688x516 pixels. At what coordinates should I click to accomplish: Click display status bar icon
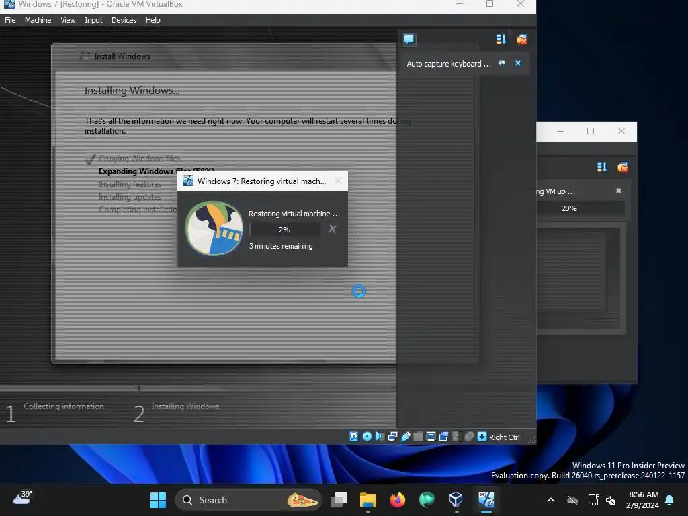431,436
